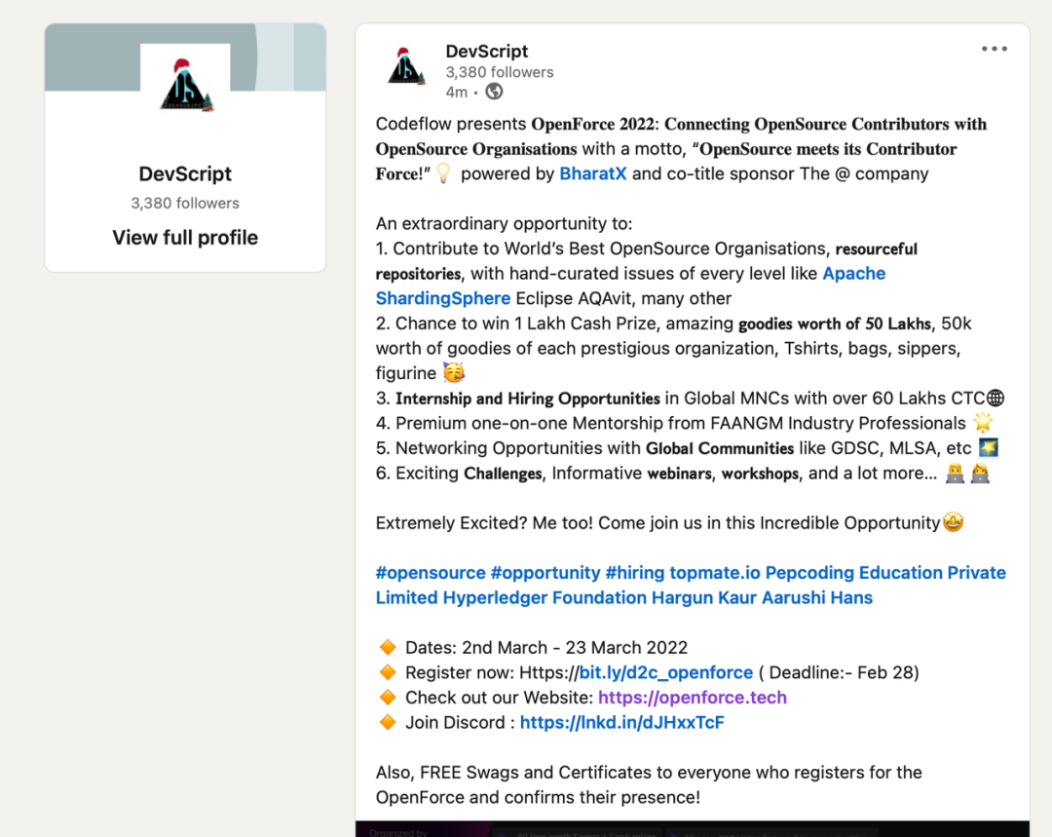This screenshot has height=837, width=1052.
Task: Click DevScript logo on the profile card
Action: tap(185, 85)
